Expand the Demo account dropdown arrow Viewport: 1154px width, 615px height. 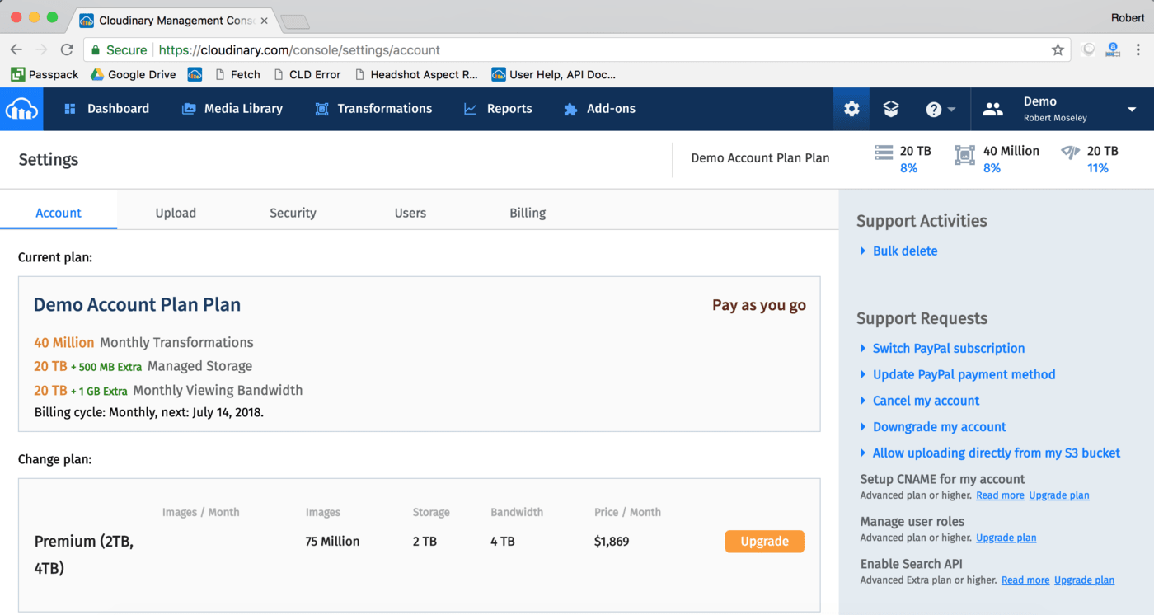point(1132,110)
